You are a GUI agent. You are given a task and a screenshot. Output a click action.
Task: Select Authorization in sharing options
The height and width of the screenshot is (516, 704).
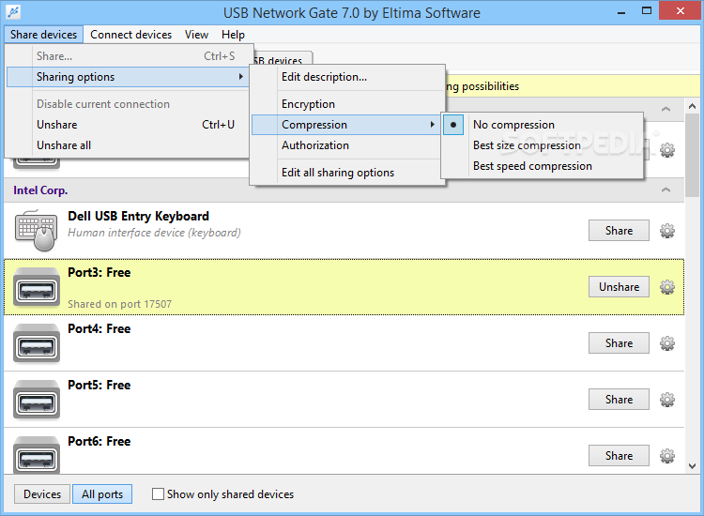347,145
